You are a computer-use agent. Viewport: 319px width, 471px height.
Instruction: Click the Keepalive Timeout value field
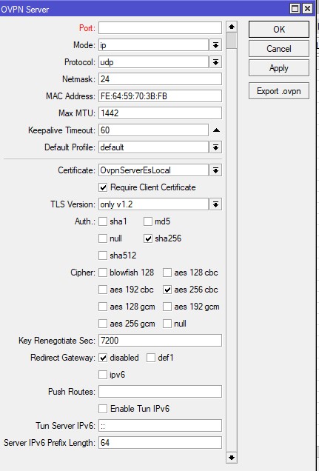153,130
